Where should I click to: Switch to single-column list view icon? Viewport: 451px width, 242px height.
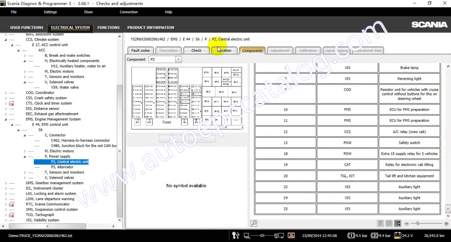381,223
